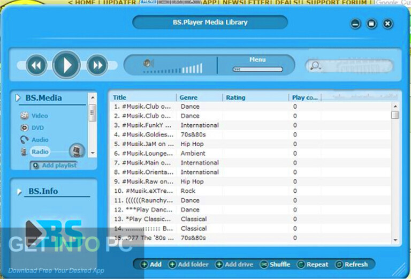Click the Audio headphones icon
Viewport: 411px width, 279px height.
coord(25,139)
